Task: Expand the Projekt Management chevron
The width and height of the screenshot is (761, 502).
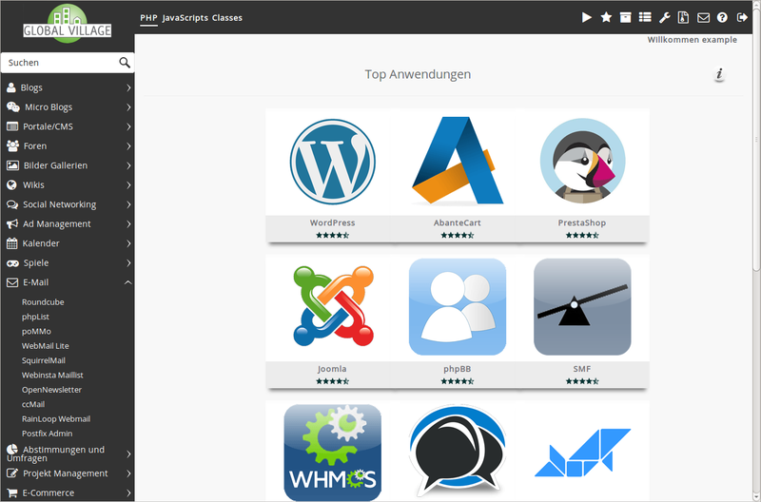Action: (x=128, y=473)
